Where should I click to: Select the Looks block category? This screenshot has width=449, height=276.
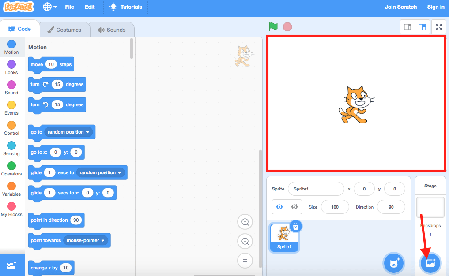click(11, 67)
